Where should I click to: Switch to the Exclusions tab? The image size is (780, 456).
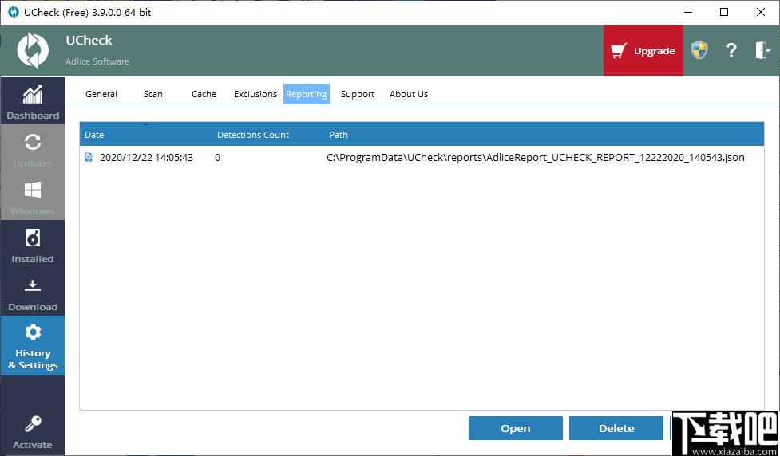click(x=255, y=94)
